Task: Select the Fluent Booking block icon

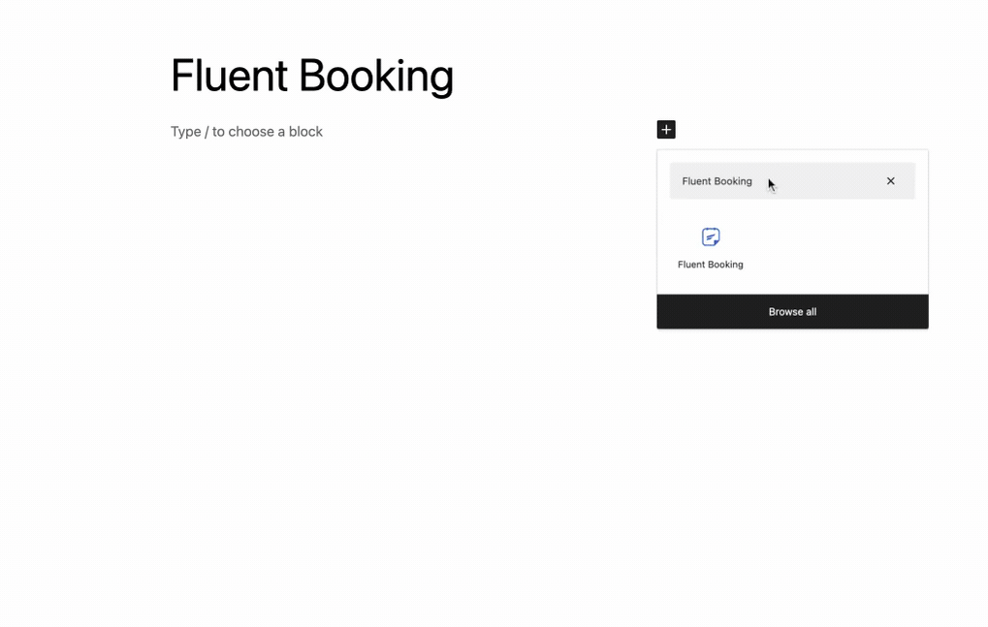Action: tap(711, 236)
